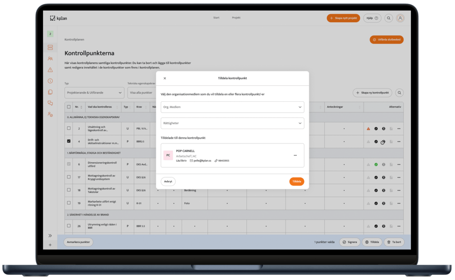
Task: Close the Tilldela kontrollpunkt dialog
Action: click(165, 78)
